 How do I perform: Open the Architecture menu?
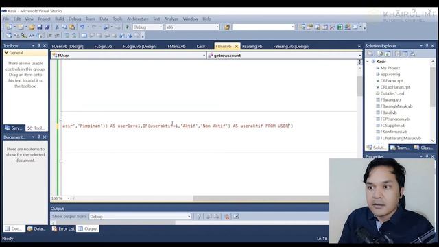[137, 19]
